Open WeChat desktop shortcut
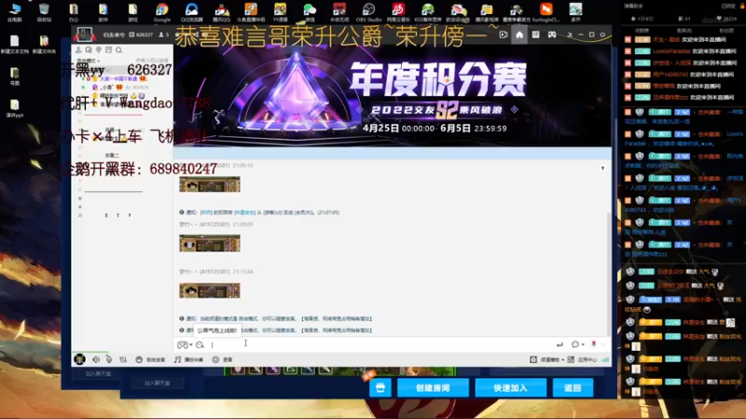 tap(310, 12)
